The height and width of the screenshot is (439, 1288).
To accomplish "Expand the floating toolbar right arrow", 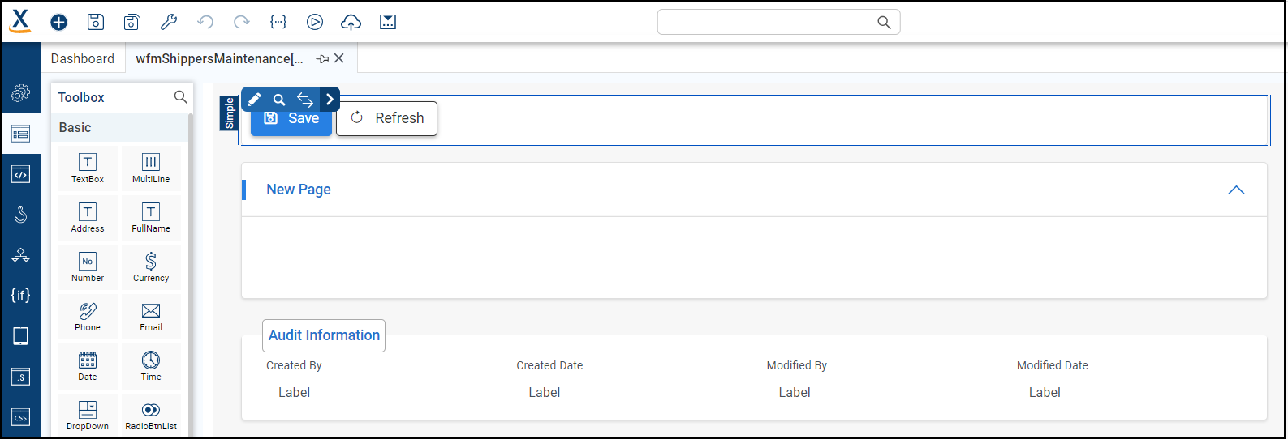I will pos(330,100).
